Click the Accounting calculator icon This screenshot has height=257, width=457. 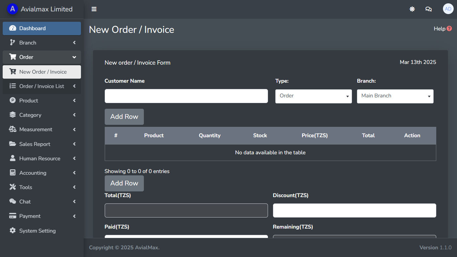pyautogui.click(x=13, y=173)
